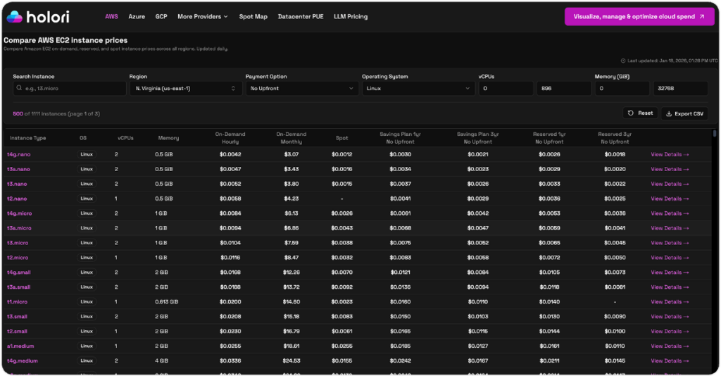
Task: Click the Memory minimum field
Action: point(622,88)
